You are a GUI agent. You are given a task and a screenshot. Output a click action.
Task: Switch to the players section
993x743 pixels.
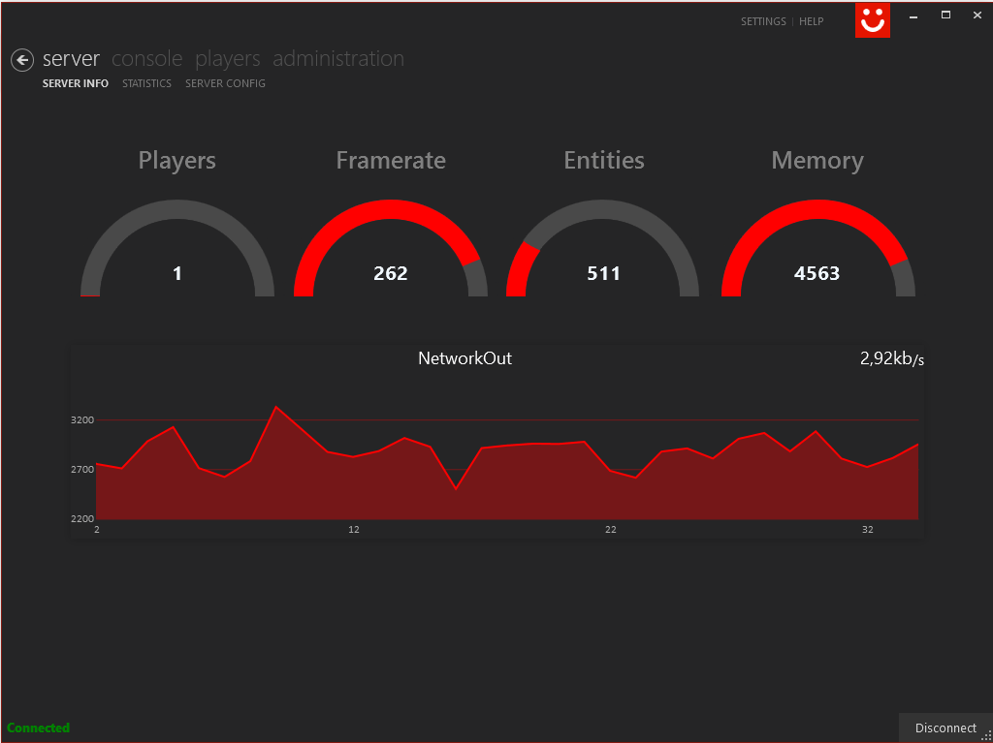227,59
